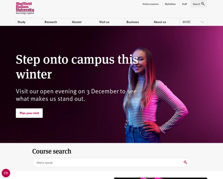The height and width of the screenshot is (179, 223).
Task: Open site search via magnifier icon
Action: [x=203, y=4]
